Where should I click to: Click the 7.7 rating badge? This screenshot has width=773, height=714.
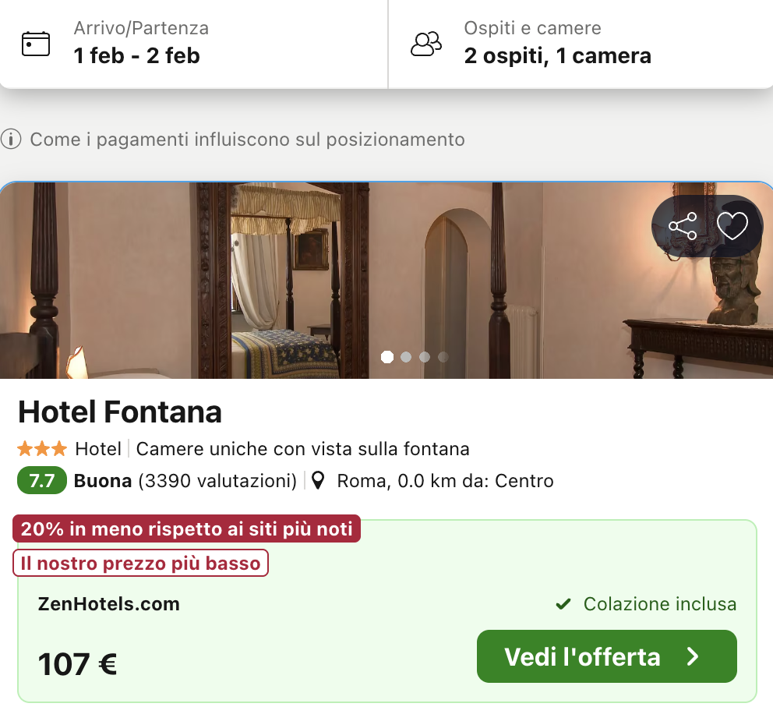click(x=41, y=481)
